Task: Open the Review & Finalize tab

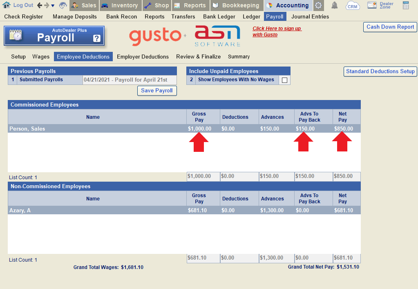Action: 198,57
